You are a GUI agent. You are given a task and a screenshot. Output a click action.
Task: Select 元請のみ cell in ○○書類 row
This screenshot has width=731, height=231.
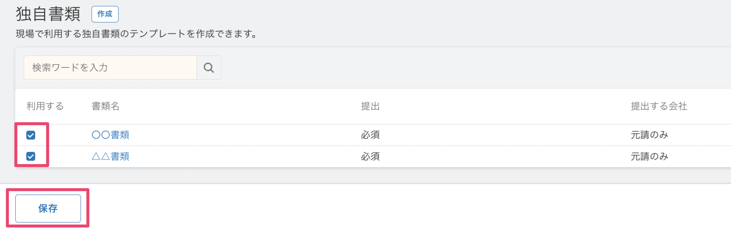coord(649,135)
